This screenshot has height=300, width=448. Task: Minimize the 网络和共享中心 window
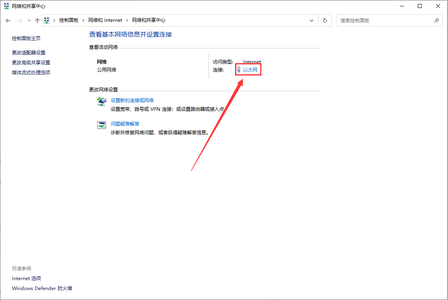[402, 6]
